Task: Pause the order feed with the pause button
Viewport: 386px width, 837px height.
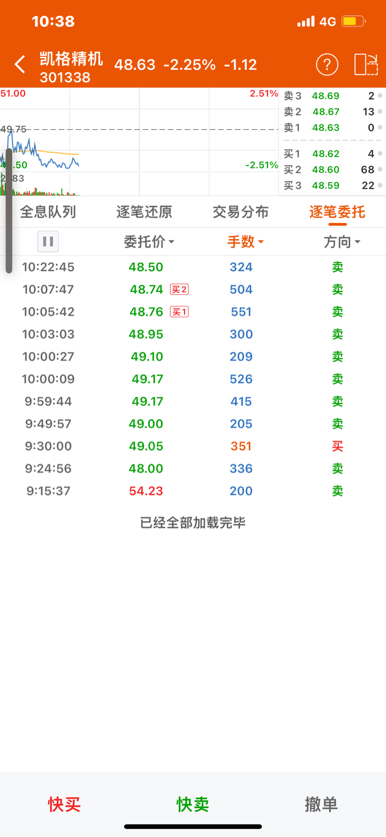Action: pos(48,242)
